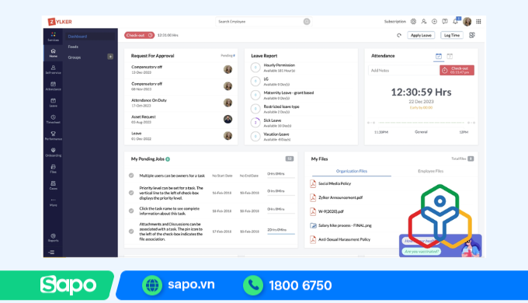Open the Timesheet module in sidebar
Image resolution: width=528 pixels, height=303 pixels.
[x=54, y=119]
